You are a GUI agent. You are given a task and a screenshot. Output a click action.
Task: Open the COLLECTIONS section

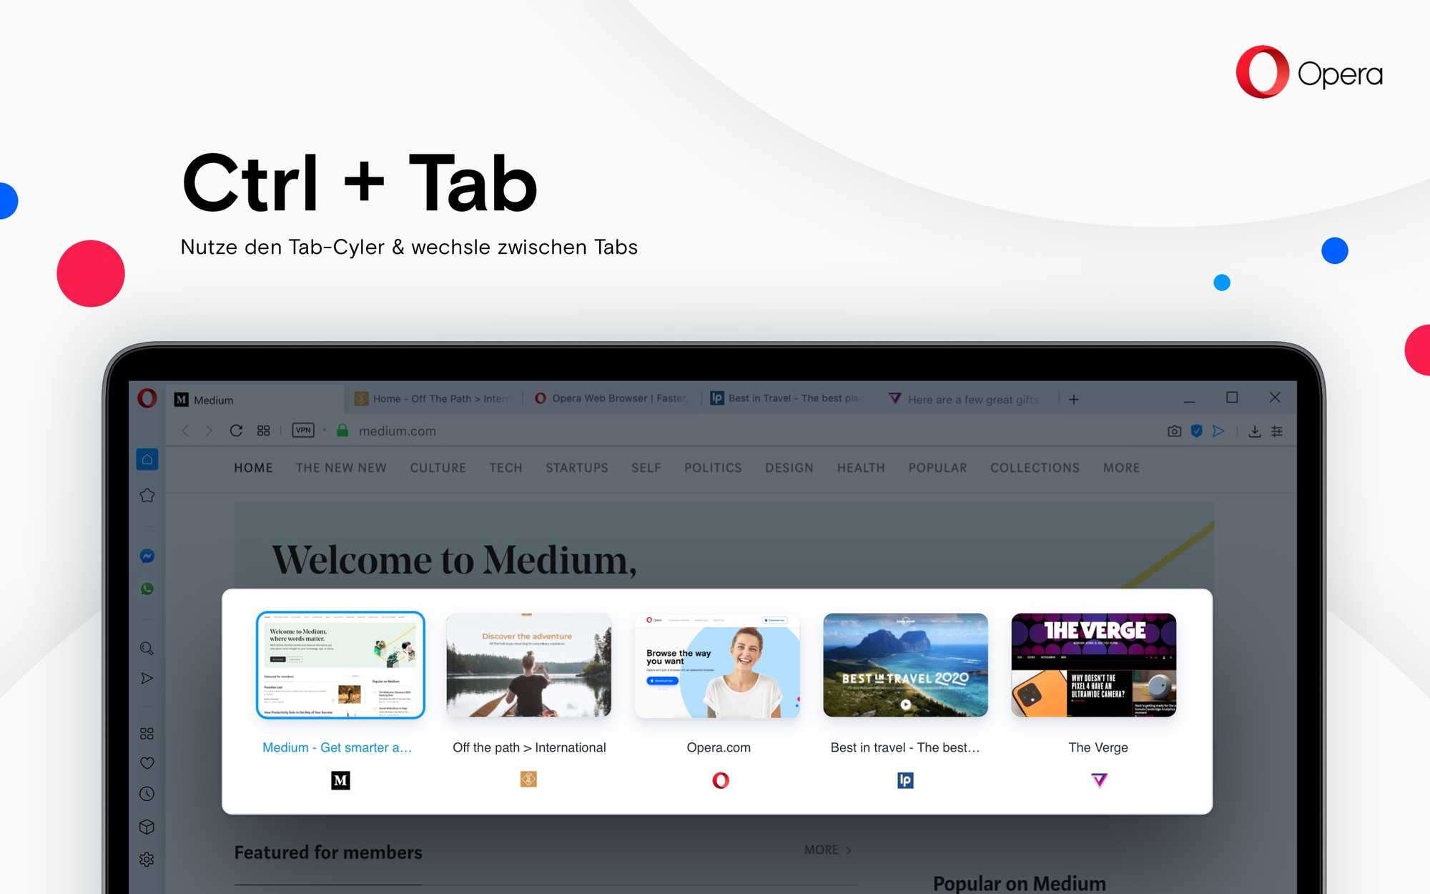(x=1035, y=468)
